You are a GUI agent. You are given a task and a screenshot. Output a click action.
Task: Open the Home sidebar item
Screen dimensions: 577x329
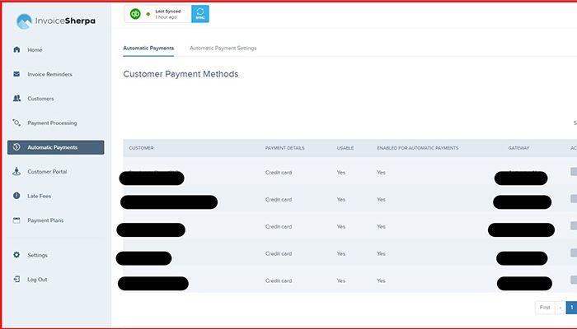point(35,50)
